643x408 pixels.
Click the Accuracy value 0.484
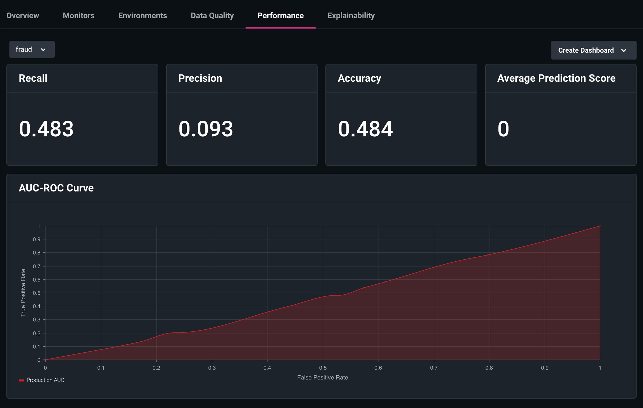click(365, 129)
